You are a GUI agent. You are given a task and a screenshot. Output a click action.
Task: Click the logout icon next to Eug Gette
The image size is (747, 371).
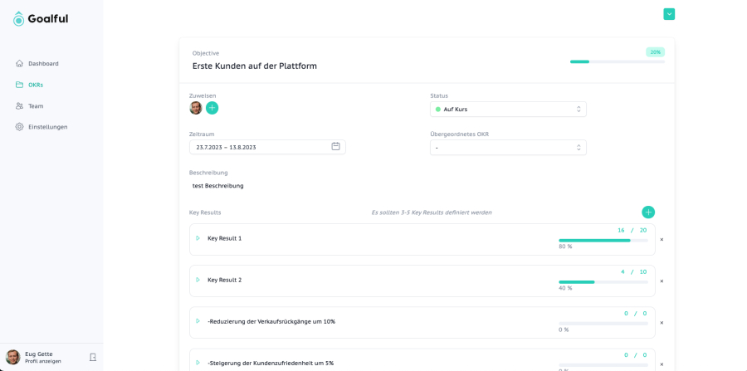[x=93, y=357]
